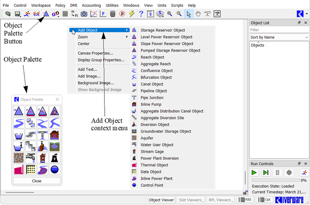Start the run with green play button
This screenshot has height=205, width=310.
coord(254,172)
